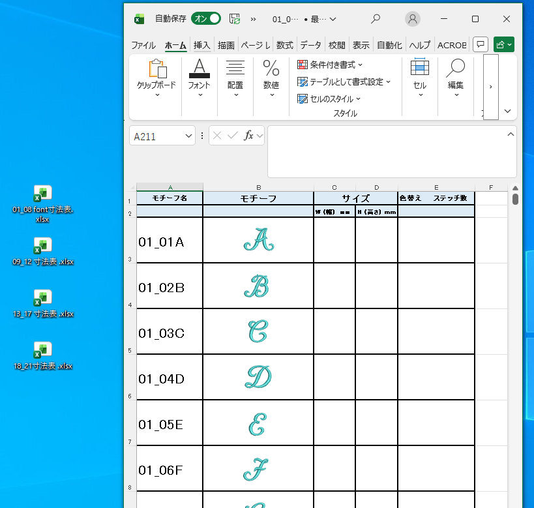
Task: Toggle the AutoSave (自動保存) switch
Action: click(x=205, y=19)
